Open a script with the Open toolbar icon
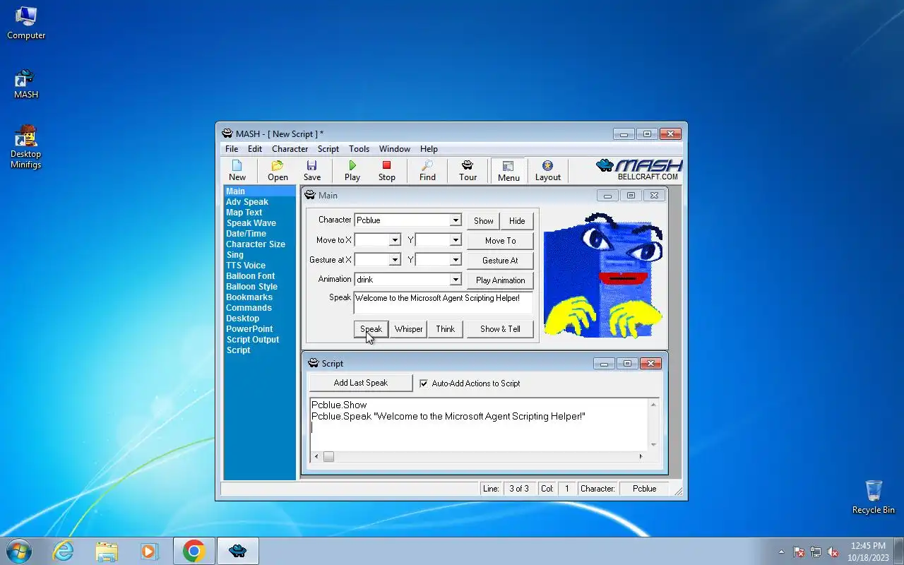The image size is (904, 565). coord(278,170)
